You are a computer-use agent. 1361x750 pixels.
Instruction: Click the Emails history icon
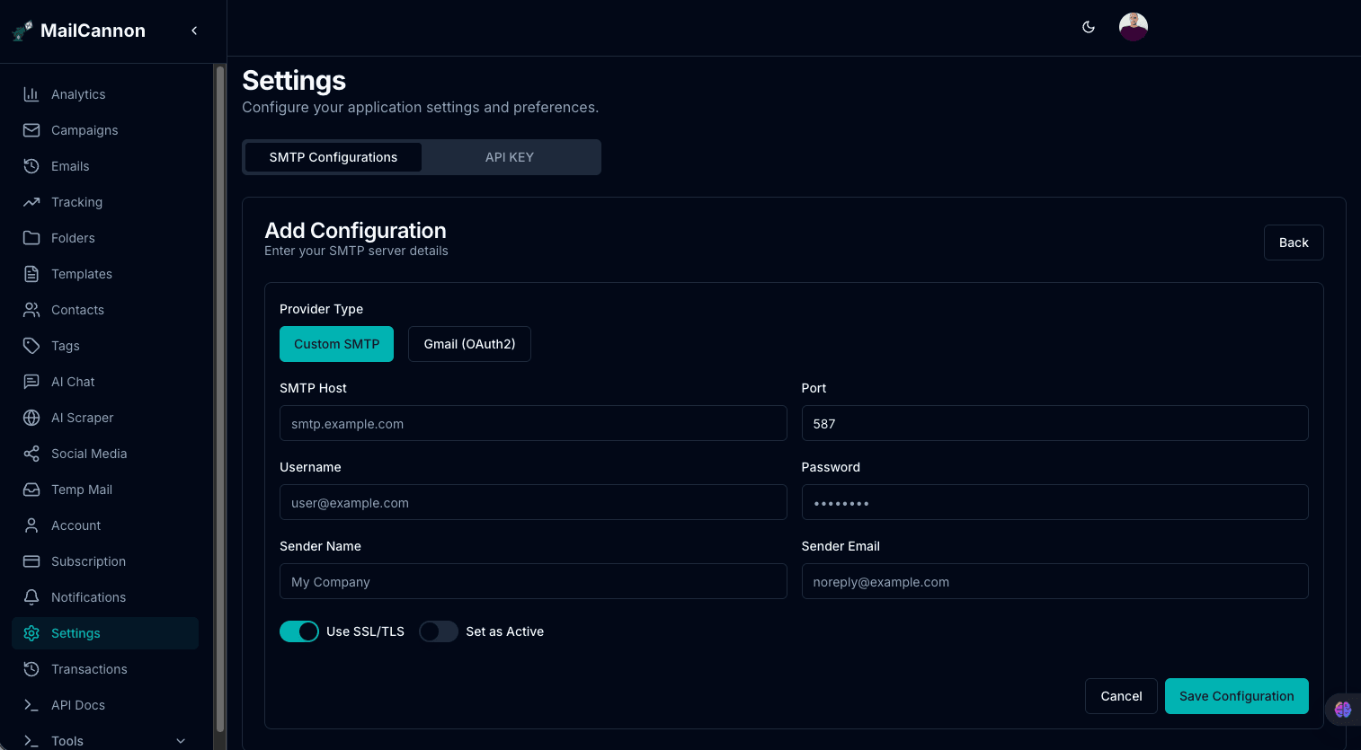31,166
